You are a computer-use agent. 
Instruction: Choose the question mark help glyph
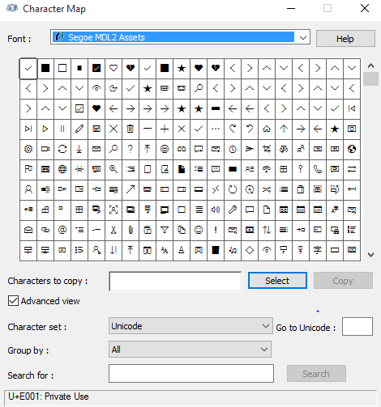pos(131,149)
